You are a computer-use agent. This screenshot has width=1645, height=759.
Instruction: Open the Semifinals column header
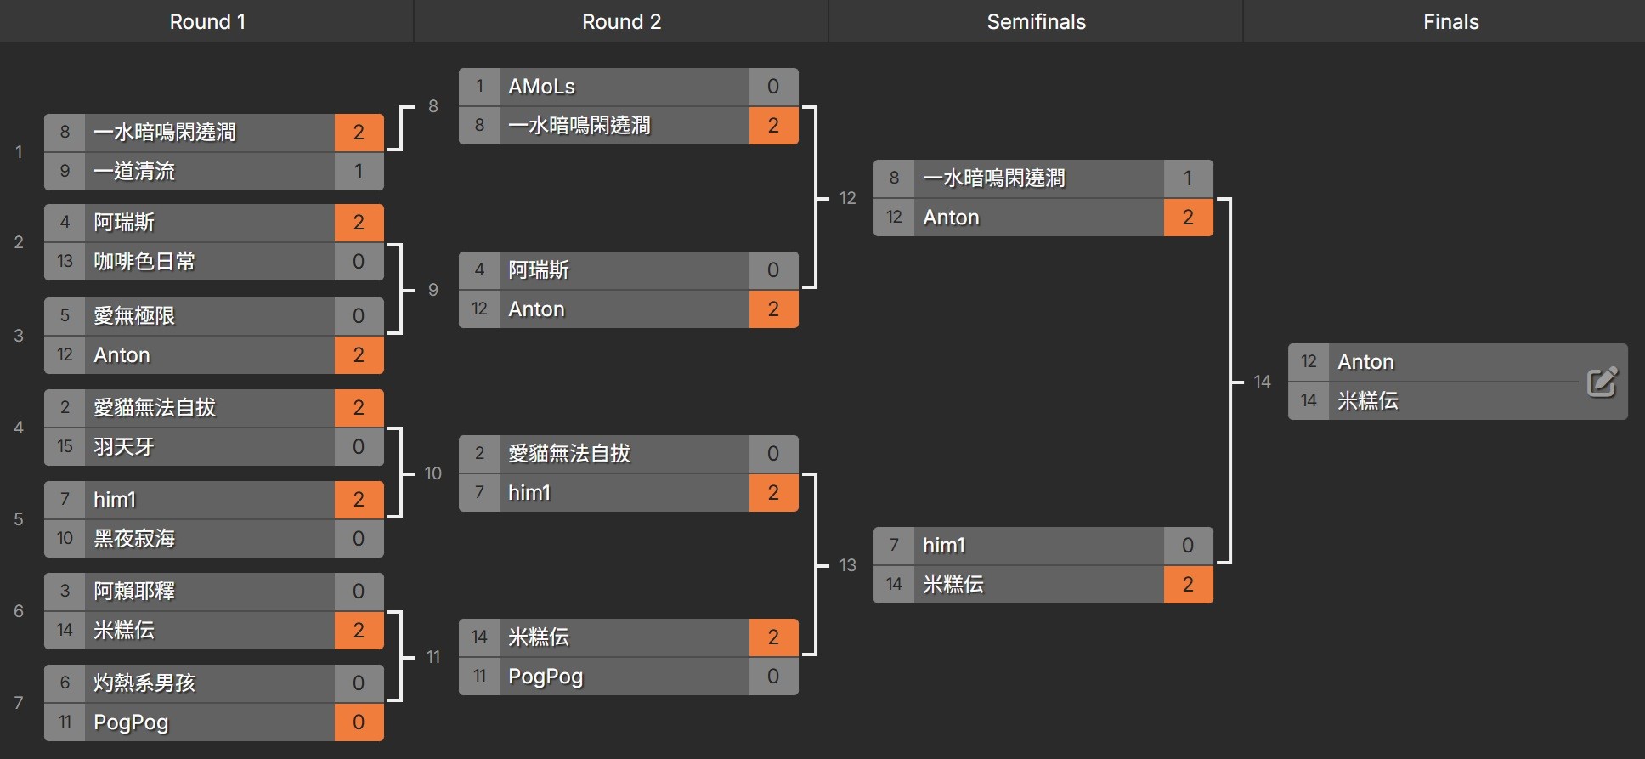click(x=1036, y=22)
